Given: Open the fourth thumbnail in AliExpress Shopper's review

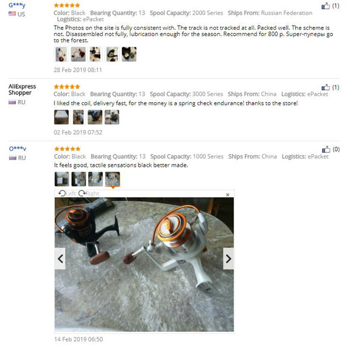Looking at the screenshot, I should click(112, 117).
